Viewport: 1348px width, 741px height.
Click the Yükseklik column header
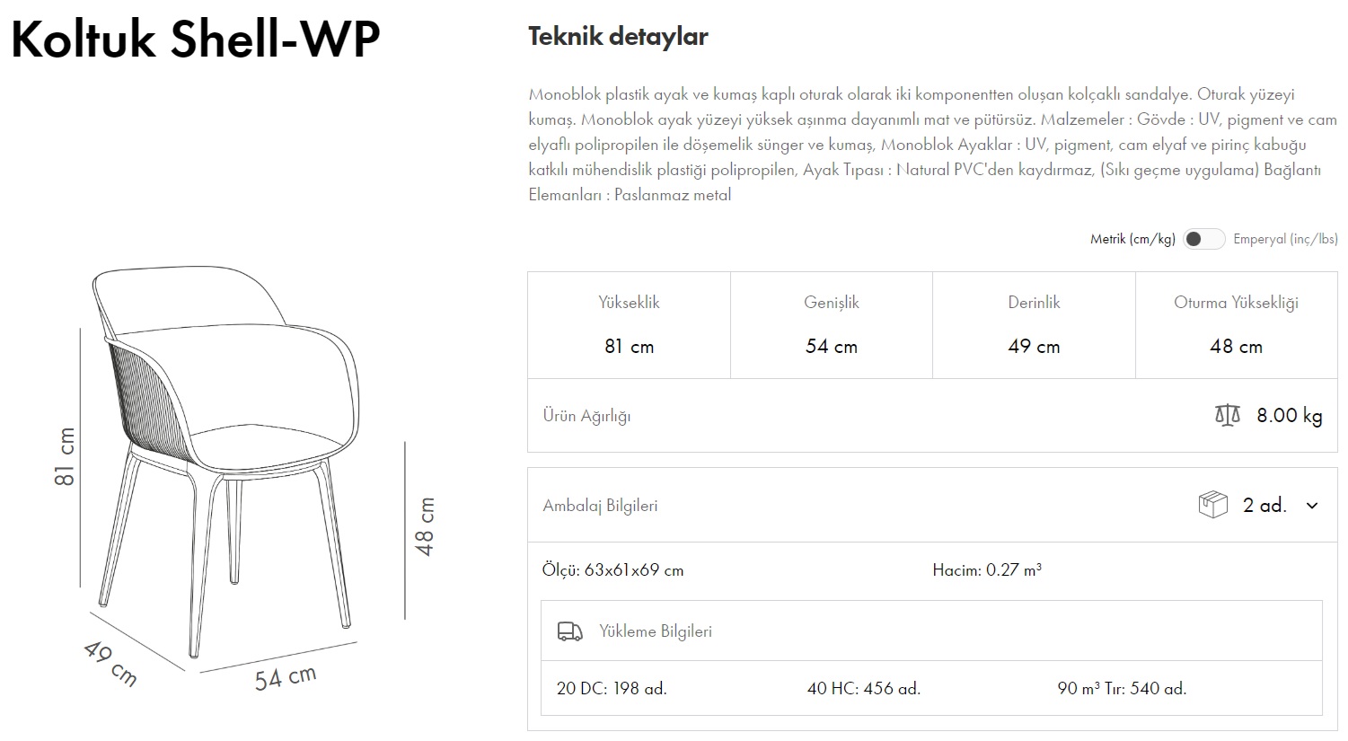coord(629,302)
